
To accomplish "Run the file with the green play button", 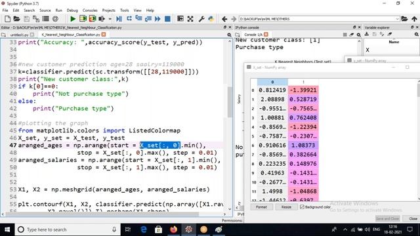I will point(73,19).
